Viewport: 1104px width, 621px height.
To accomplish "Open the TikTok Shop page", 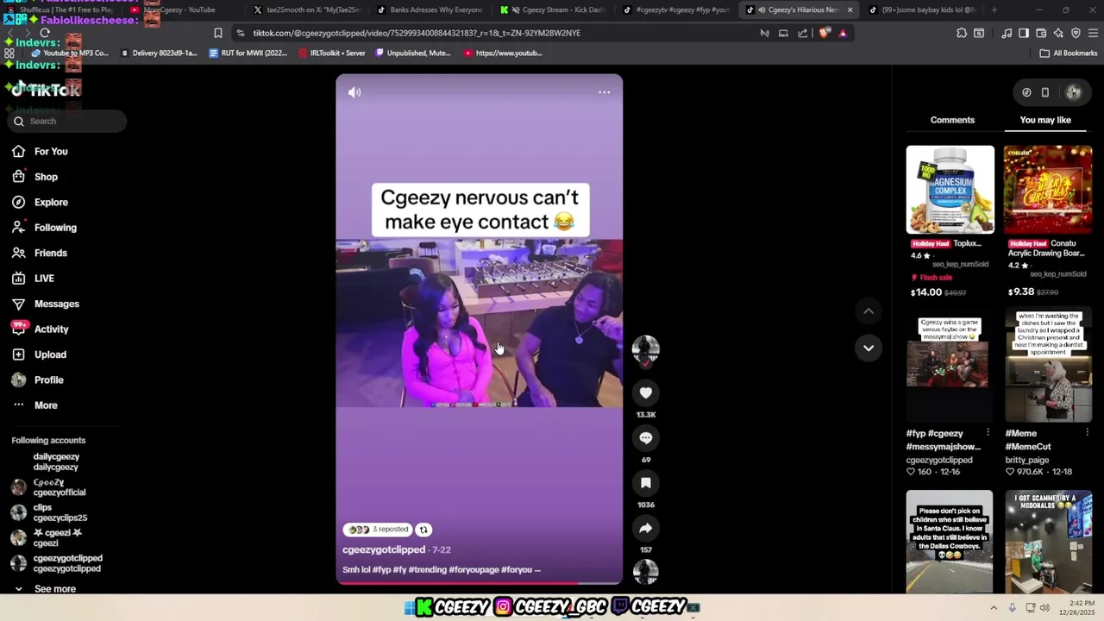I will 35,177.
